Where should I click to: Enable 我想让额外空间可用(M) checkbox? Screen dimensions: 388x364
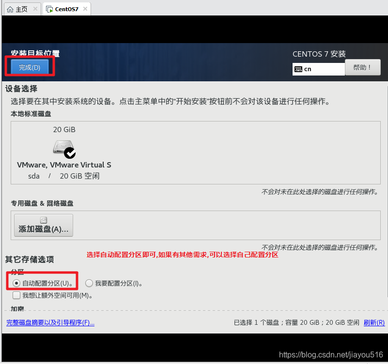[x=16, y=295]
